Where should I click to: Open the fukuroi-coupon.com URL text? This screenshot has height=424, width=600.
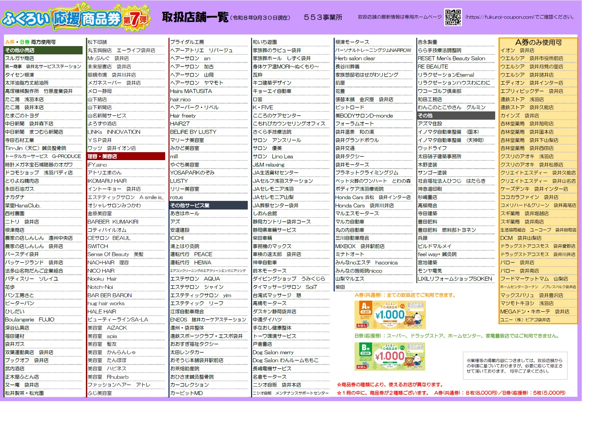pos(500,17)
